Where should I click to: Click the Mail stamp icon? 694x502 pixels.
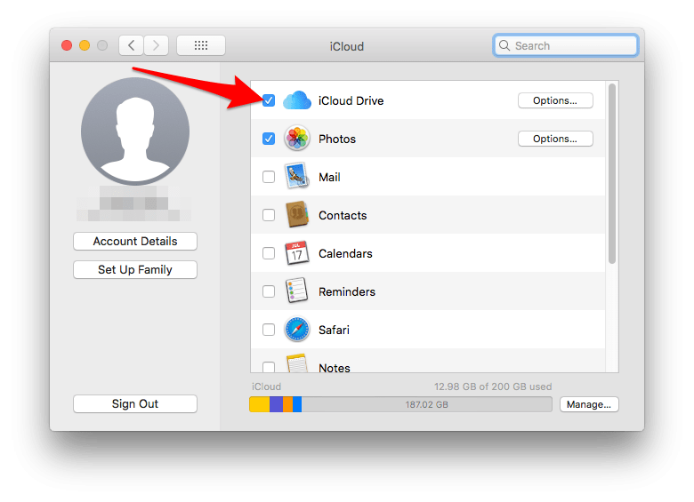click(296, 176)
